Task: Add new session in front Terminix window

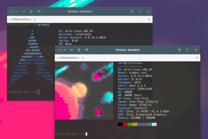Action: tap(72, 50)
